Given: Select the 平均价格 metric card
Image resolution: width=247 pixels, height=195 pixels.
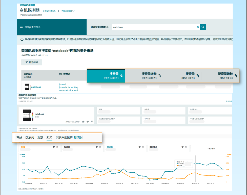Looking at the screenshot, I should point(125,149).
